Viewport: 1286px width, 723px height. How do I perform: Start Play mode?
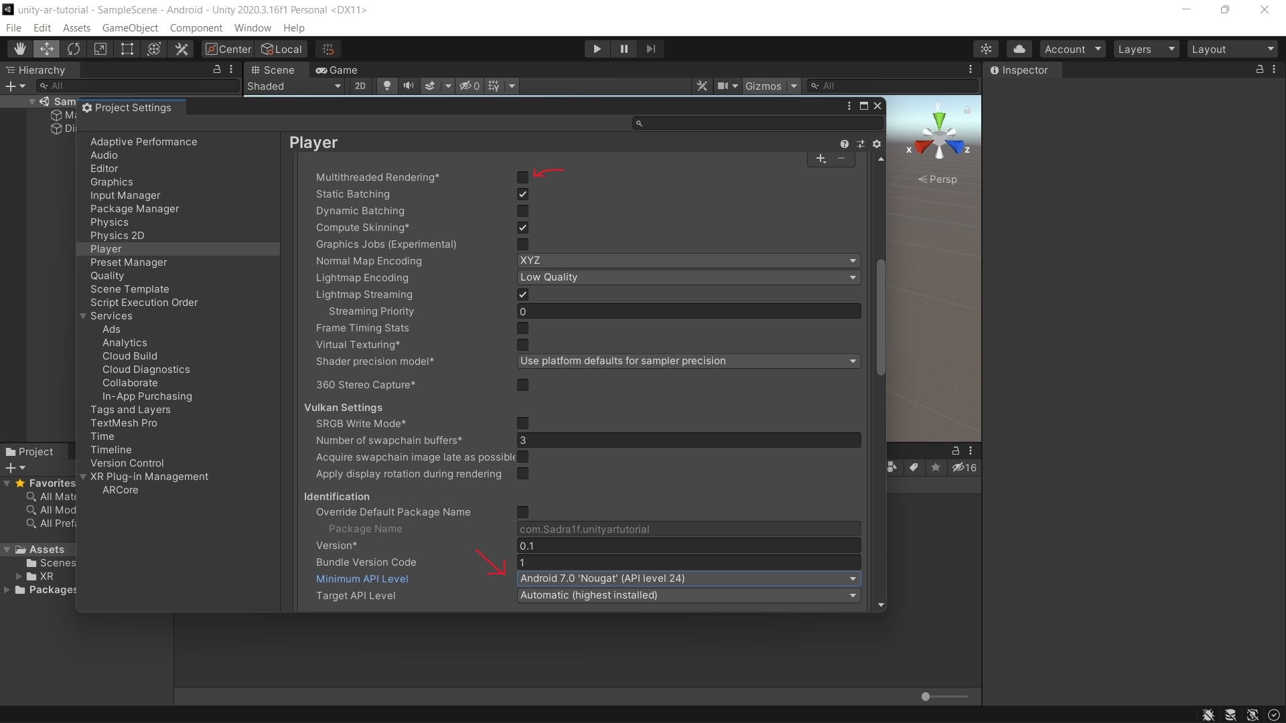[x=597, y=49]
